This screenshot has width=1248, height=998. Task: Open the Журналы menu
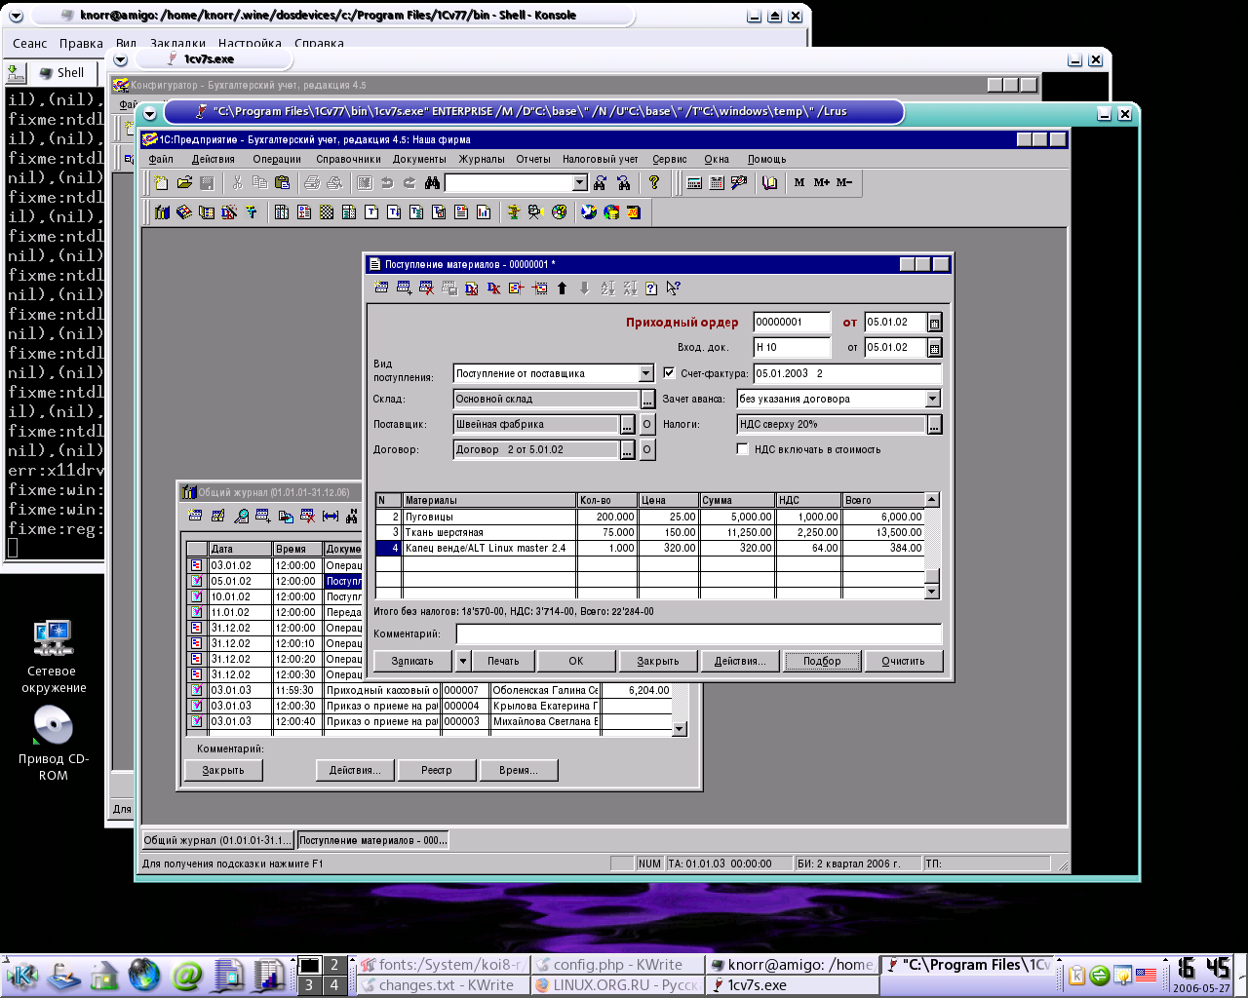pyautogui.click(x=482, y=159)
